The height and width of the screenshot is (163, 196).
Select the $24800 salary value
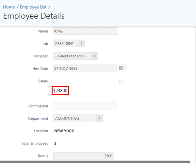pyautogui.click(x=60, y=90)
